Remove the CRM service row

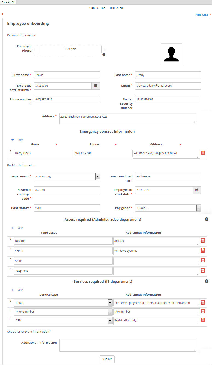click(x=202, y=320)
